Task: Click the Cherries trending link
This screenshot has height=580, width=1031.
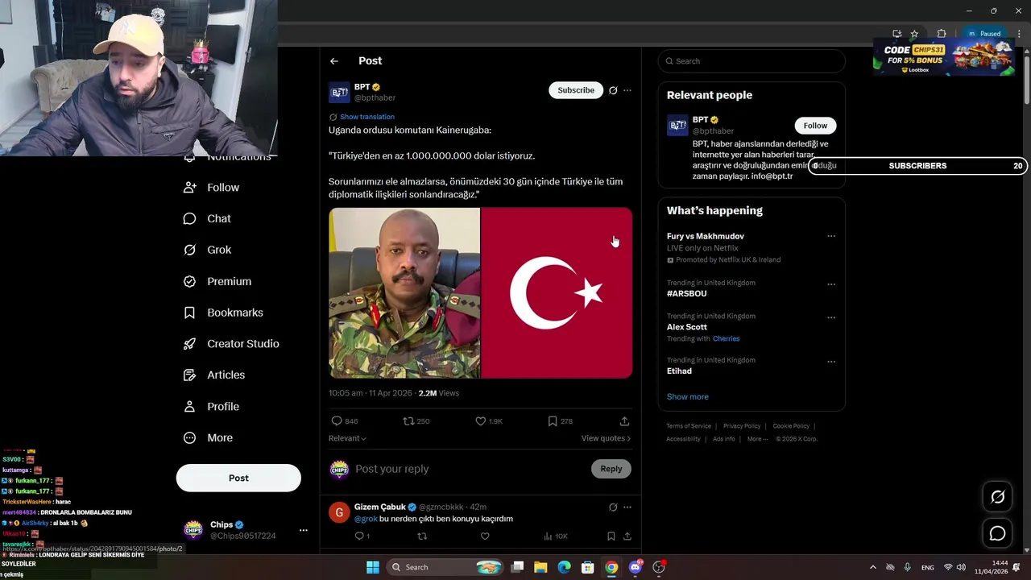Action: 726,339
